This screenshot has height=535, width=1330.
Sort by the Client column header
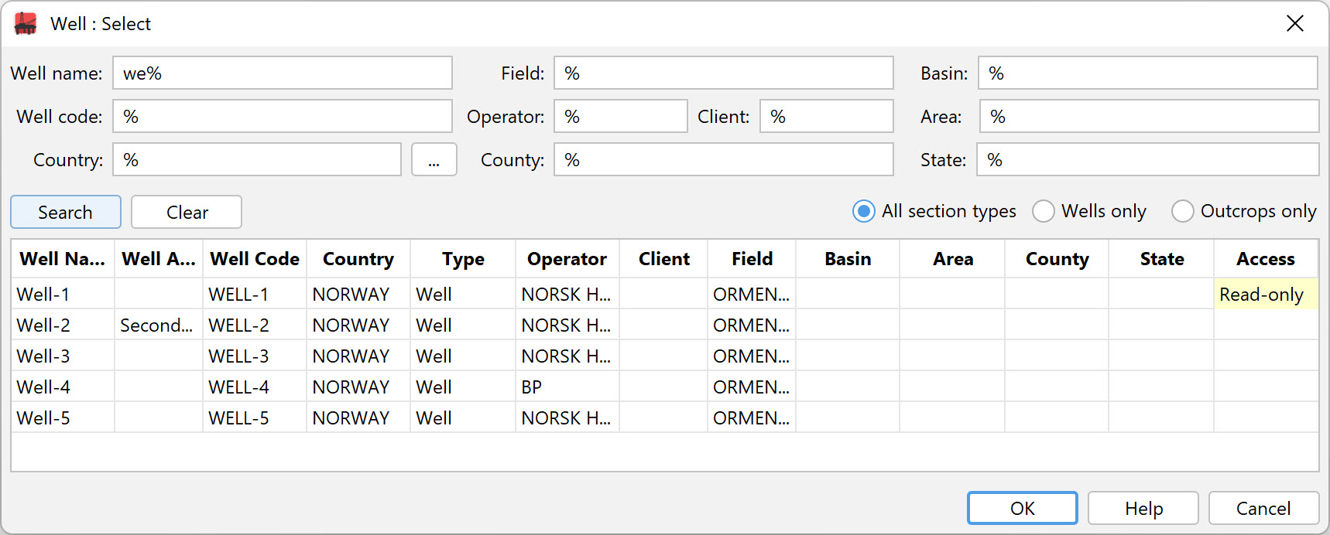tap(663, 259)
